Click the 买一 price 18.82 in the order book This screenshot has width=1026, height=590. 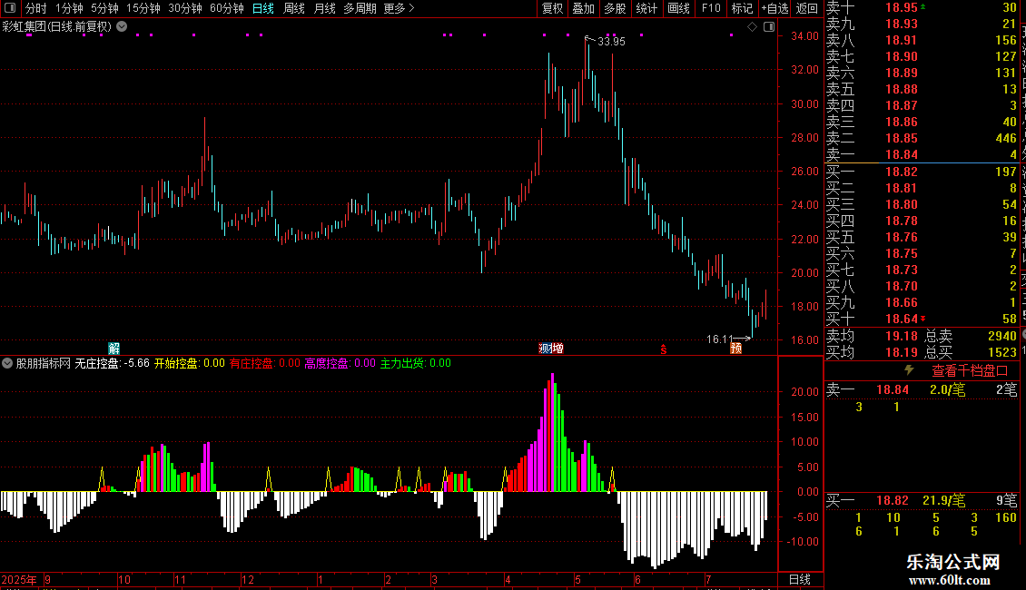(902, 172)
